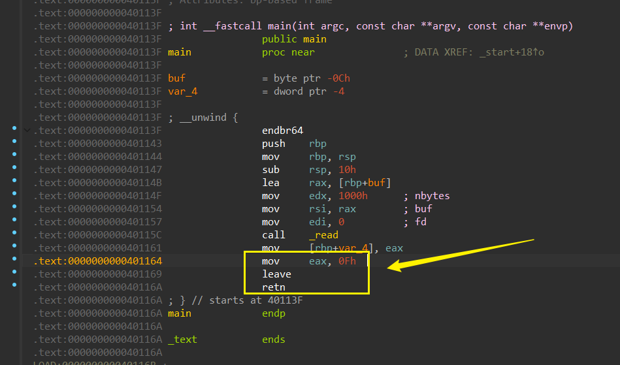Toggle breakpoint dot at address 401143

tap(14, 143)
